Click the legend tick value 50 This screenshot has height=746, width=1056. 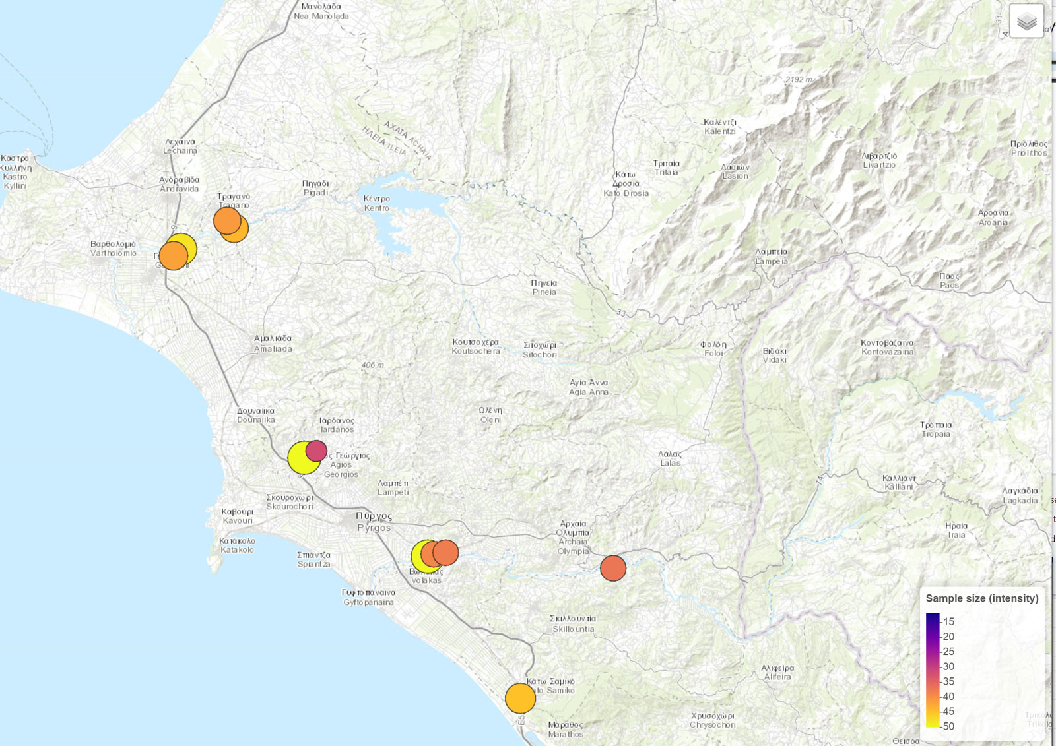click(x=948, y=726)
